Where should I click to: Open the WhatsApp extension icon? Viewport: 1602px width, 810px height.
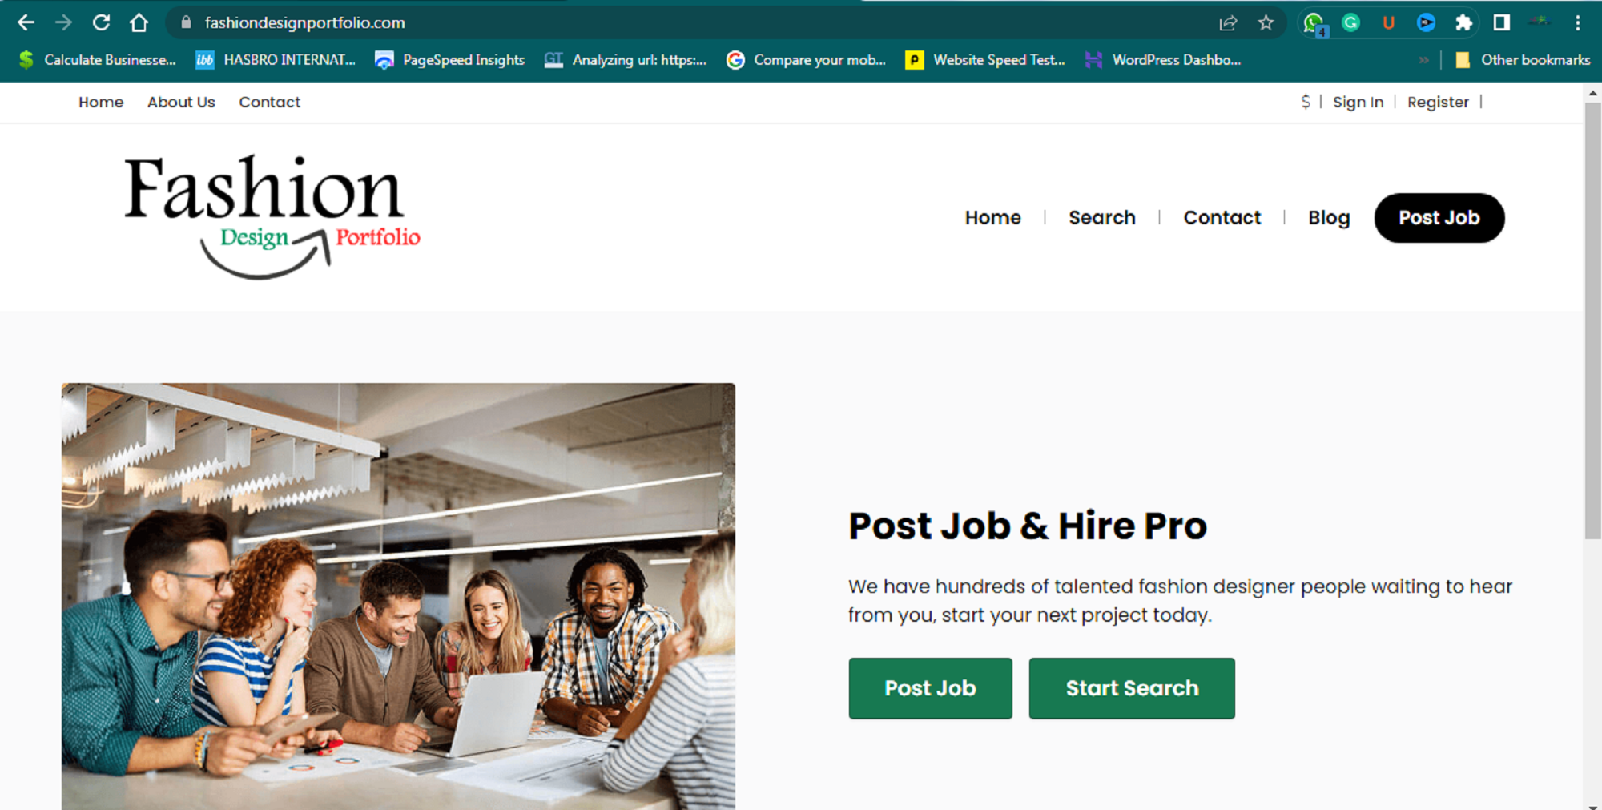pos(1314,23)
